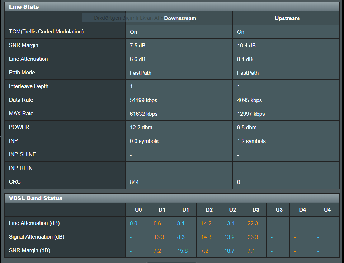Select the D2 band column header
Viewport: 344px width, 263px height.
point(209,209)
